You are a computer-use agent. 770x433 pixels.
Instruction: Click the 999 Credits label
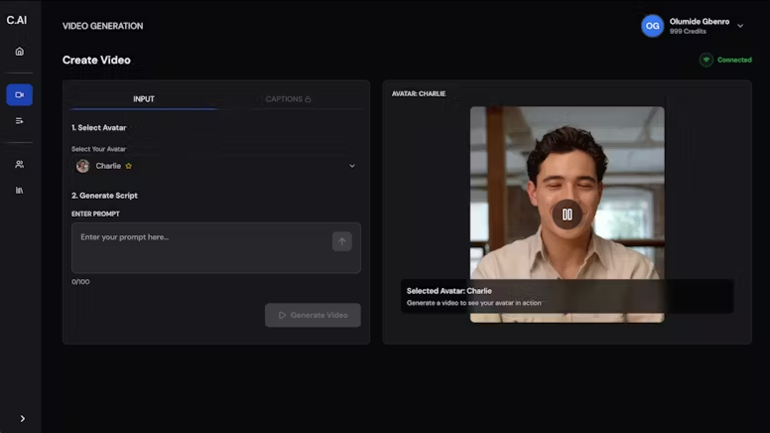pos(688,31)
